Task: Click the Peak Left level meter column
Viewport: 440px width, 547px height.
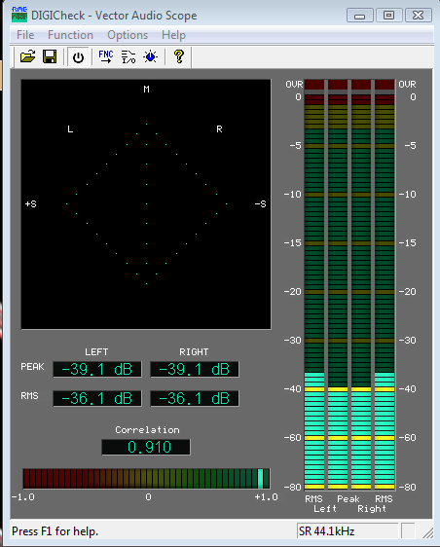Action: [x=338, y=284]
